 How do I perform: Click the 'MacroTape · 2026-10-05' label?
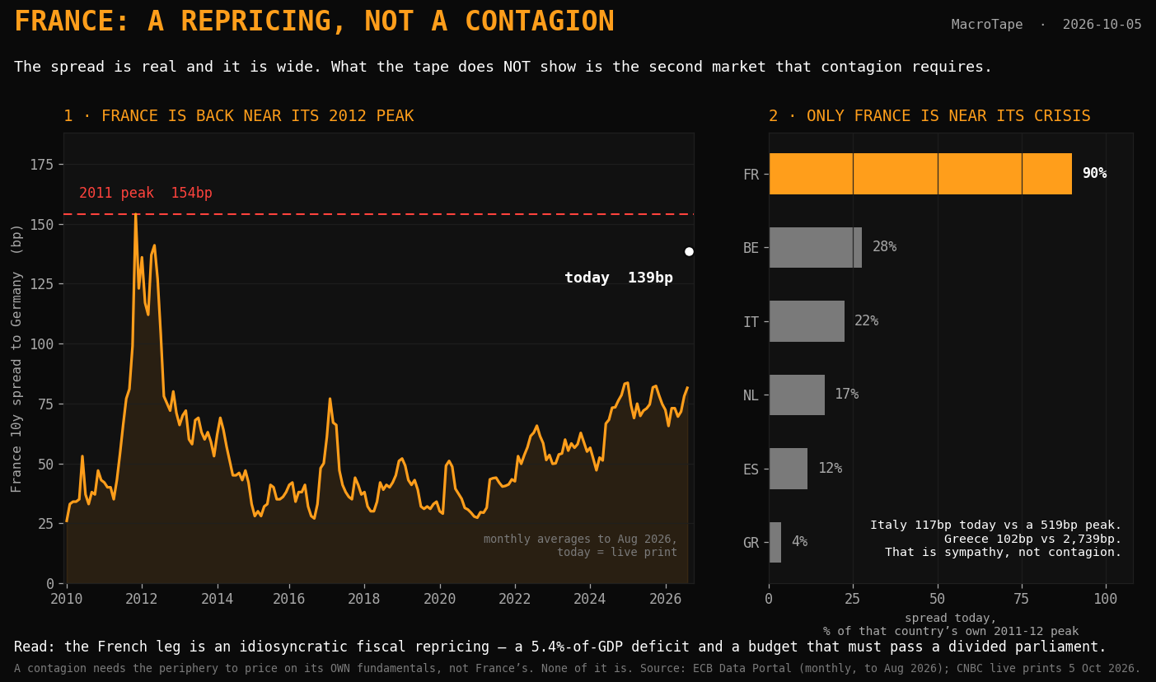coord(1046,25)
